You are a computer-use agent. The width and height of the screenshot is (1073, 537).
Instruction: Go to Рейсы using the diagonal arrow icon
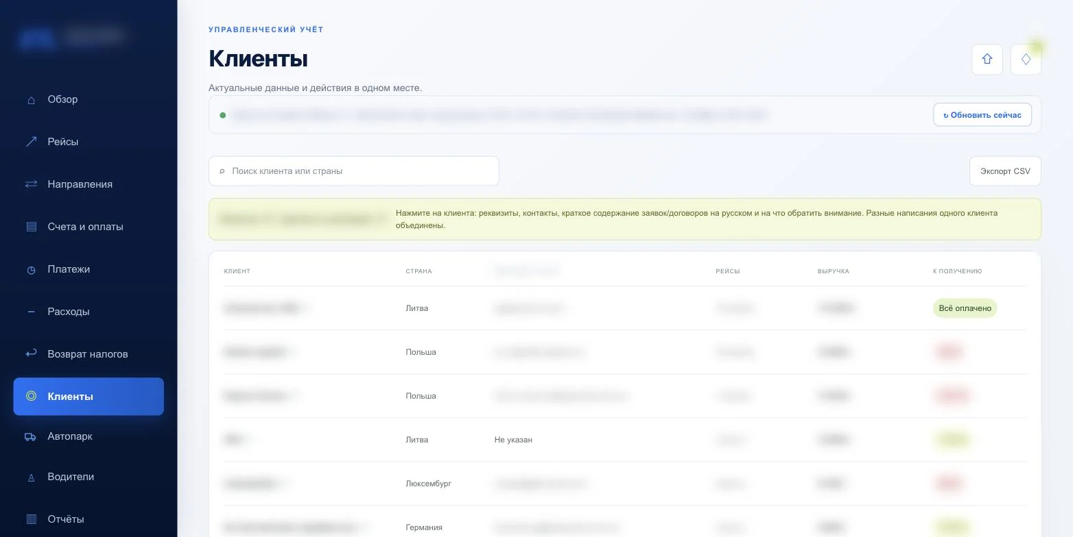coord(31,142)
